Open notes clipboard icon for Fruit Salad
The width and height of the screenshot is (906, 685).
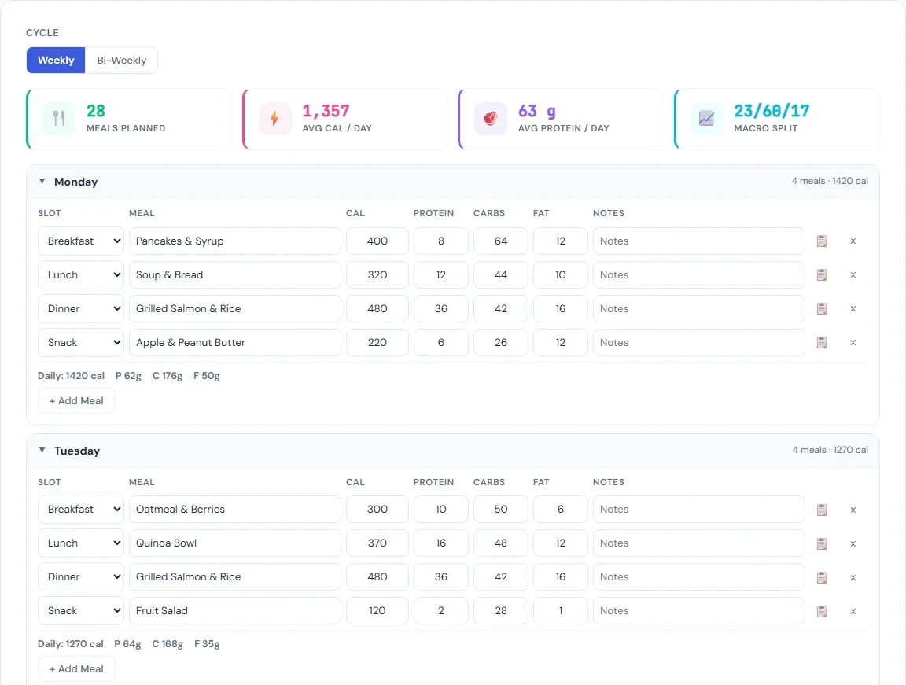821,611
